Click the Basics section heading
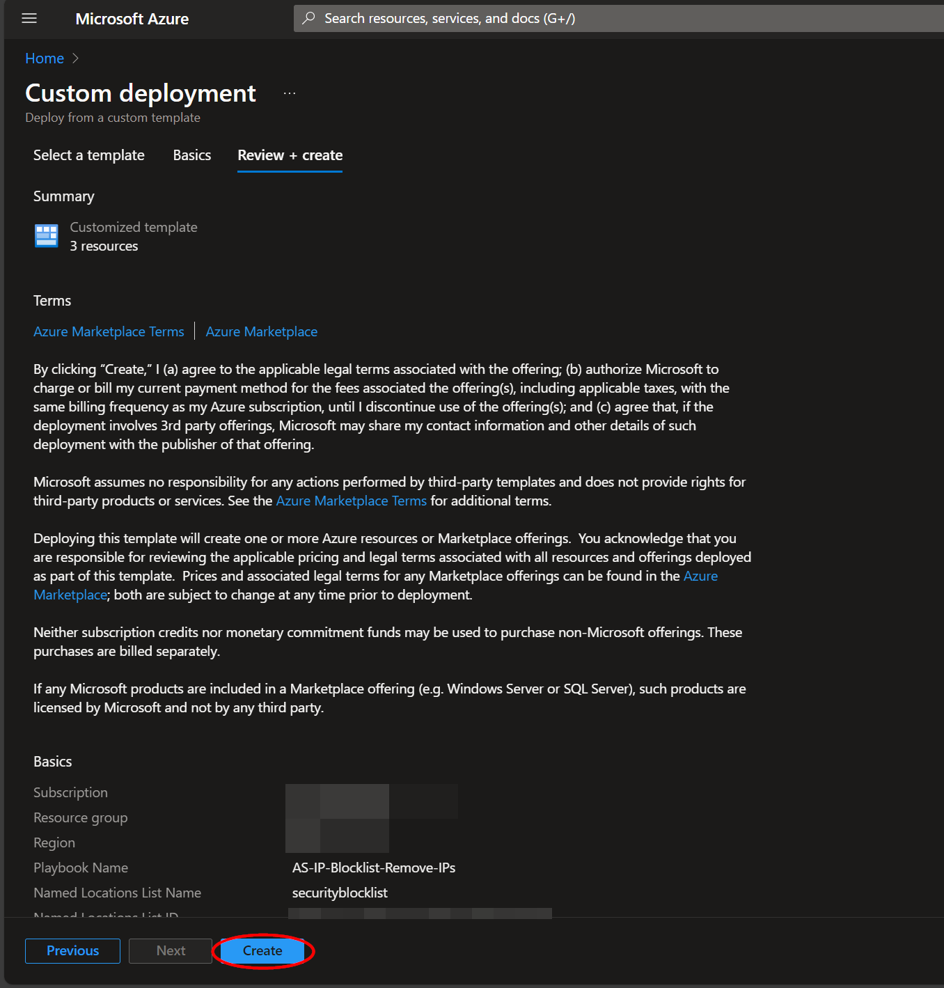Screen dimensions: 944x988 53,762
